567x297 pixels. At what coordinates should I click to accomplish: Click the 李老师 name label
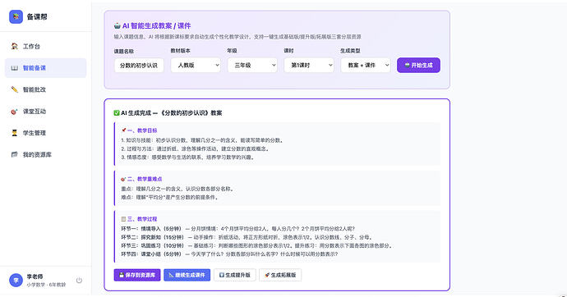pyautogui.click(x=35, y=276)
